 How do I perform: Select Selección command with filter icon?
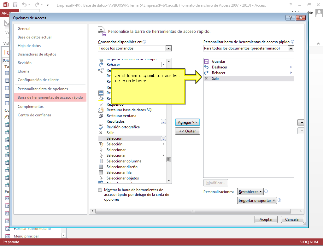(132, 144)
